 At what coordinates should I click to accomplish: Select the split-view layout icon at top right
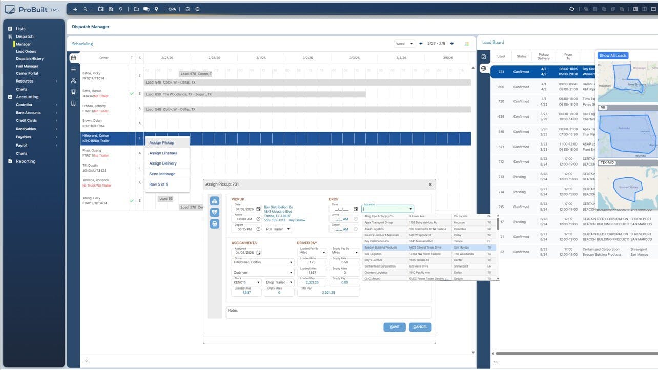(644, 9)
